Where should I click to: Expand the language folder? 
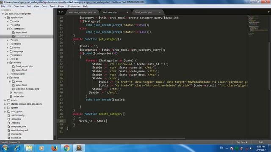coord(8,52)
